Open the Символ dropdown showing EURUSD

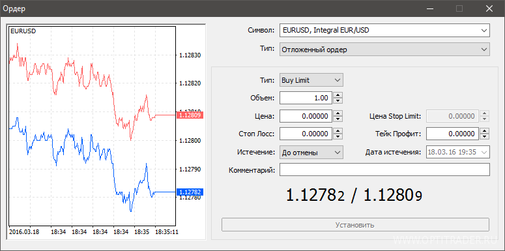coord(384,31)
